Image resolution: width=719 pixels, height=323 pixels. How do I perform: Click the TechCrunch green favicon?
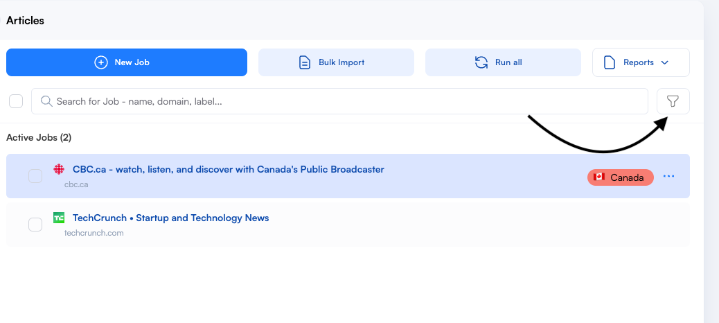[x=59, y=218]
